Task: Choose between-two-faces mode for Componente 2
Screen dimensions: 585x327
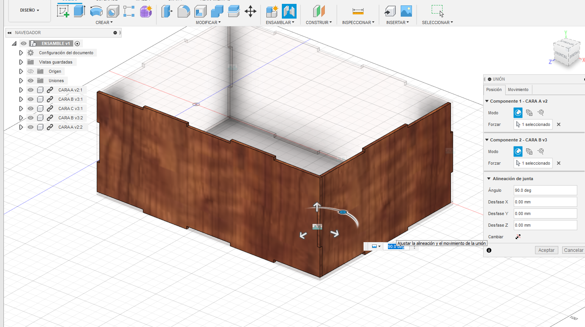Action: coord(529,151)
